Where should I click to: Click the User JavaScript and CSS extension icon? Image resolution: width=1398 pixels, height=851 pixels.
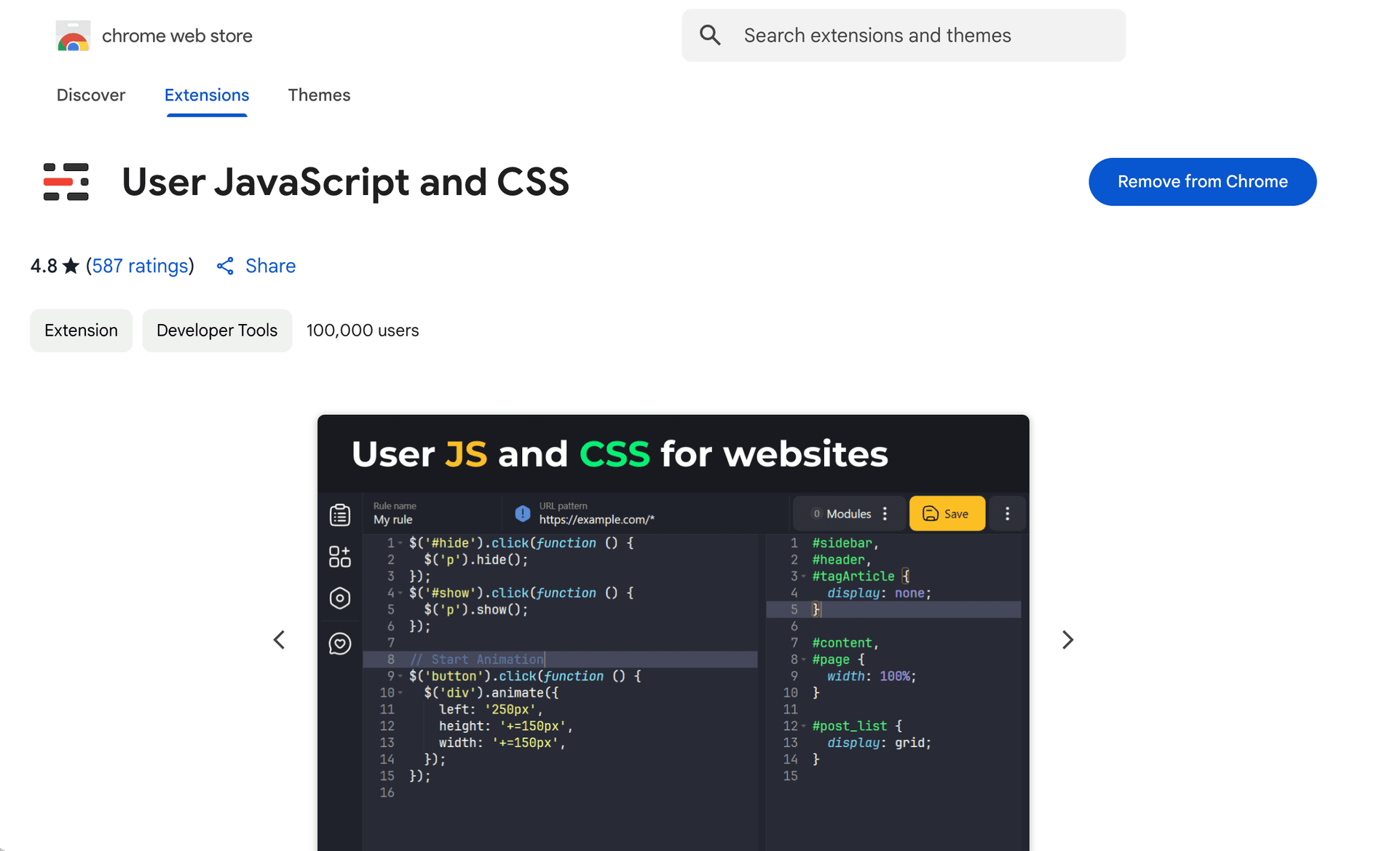66,182
